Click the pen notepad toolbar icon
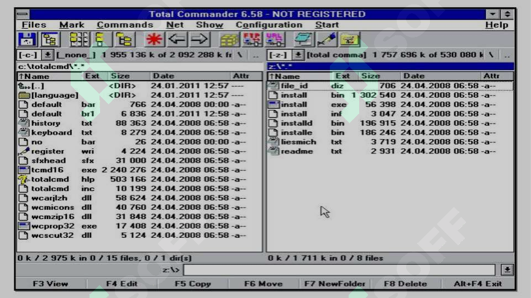Viewport: 531px width, 298px height. (x=327, y=39)
